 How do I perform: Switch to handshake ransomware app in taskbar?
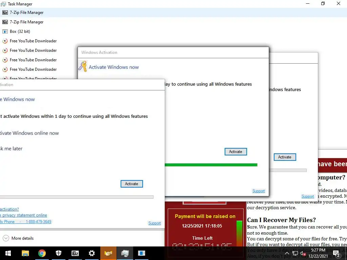(x=108, y=253)
